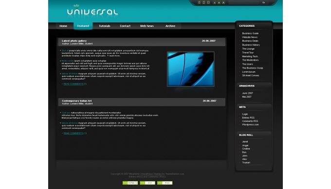Open the Marketing Tech. category
Image resolution: width=331 pixels, height=189 pixels.
click(250, 56)
